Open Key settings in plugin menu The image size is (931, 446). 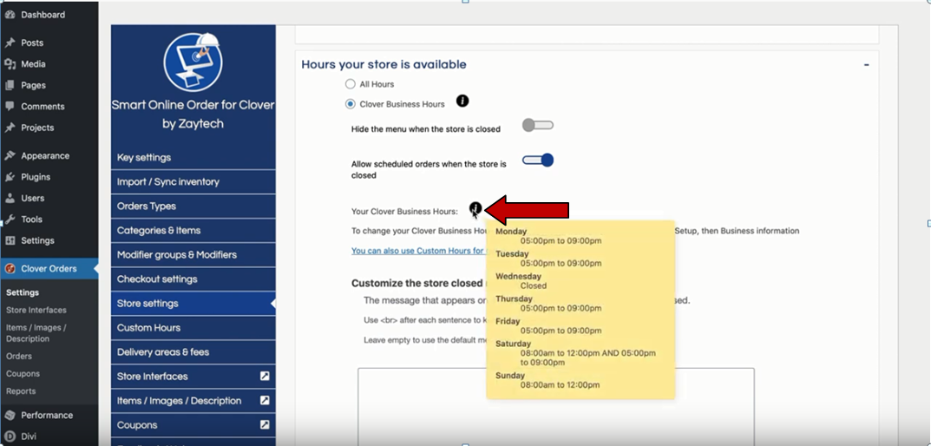click(193, 157)
